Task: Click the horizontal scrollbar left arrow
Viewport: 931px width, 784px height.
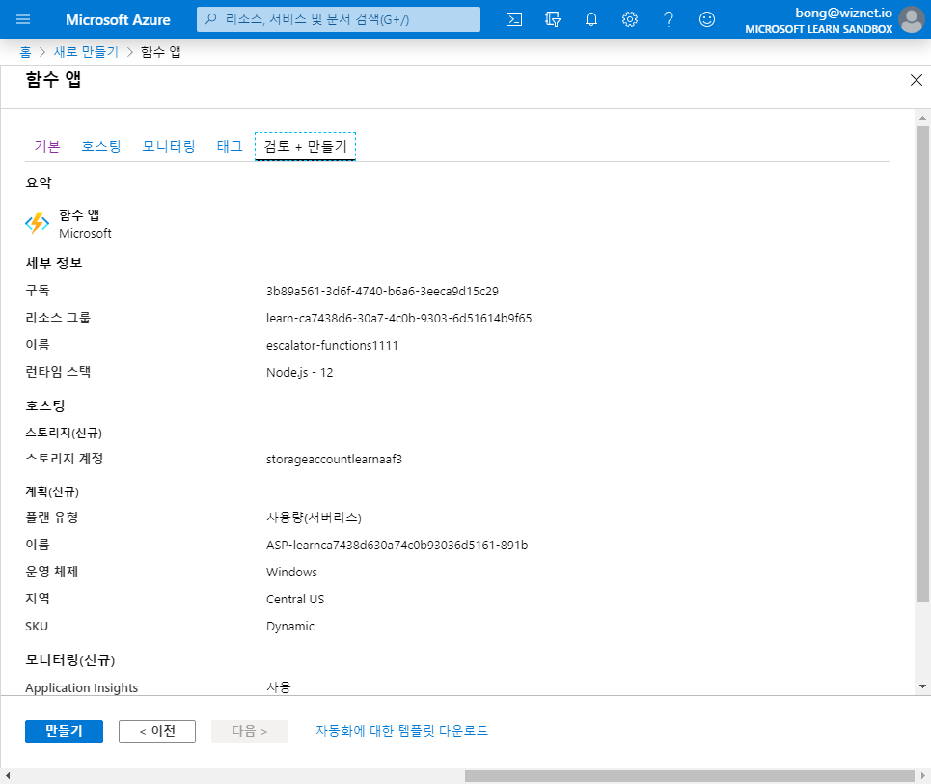Action: [x=7, y=775]
